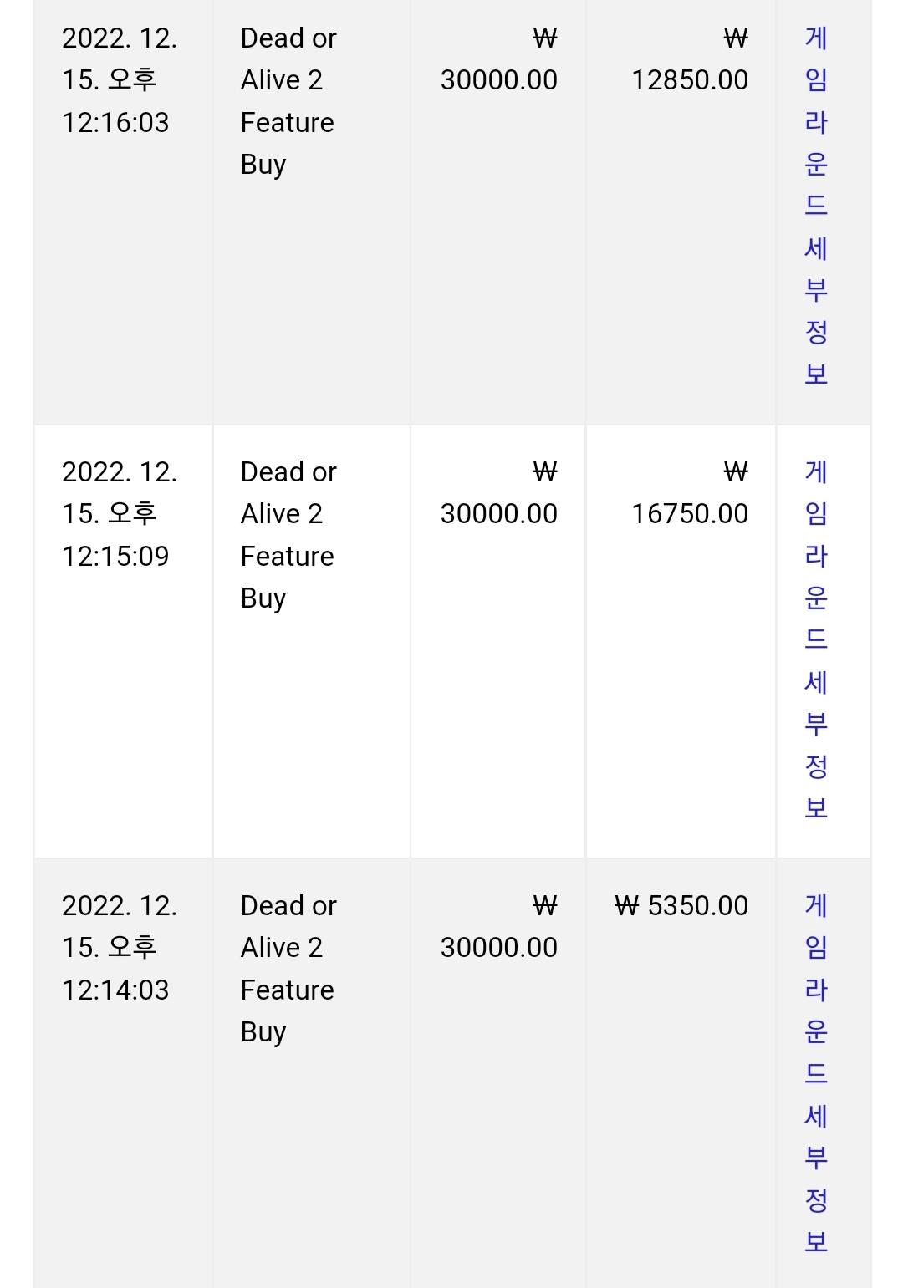This screenshot has height=1288, width=903.
Task: Open game round details for 12:14:03 entry
Action: [816, 1073]
